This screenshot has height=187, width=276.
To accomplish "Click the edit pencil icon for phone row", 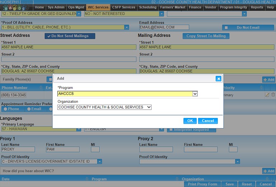I will click(267, 95).
